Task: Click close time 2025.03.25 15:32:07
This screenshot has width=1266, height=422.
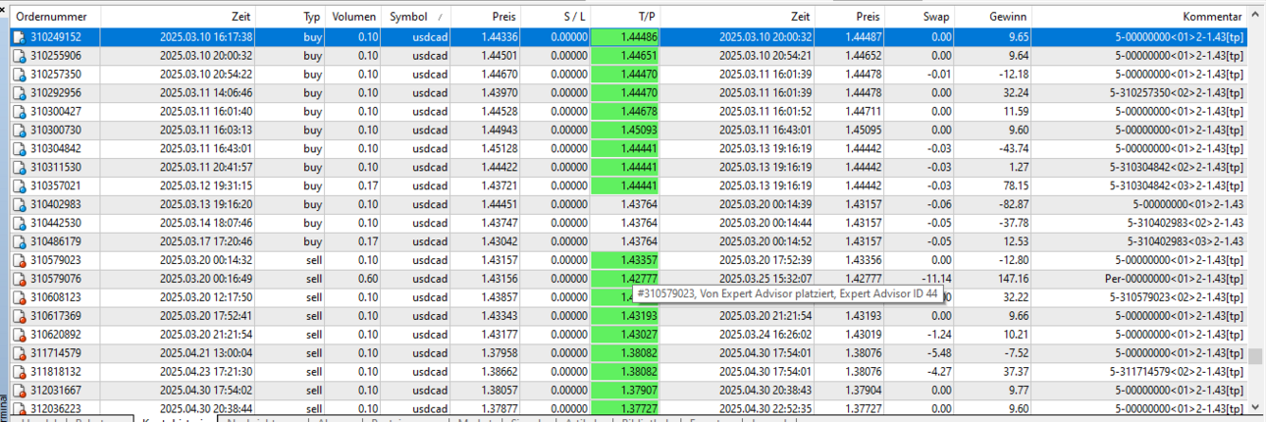Action: tap(765, 279)
